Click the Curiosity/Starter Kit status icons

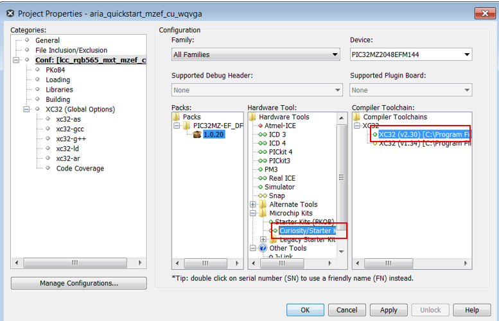point(274,231)
